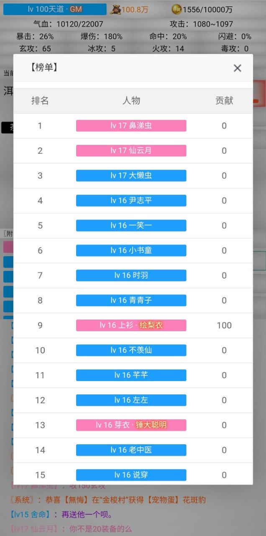The width and height of the screenshot is (266, 536).
Task: Tap the lv 100天道 GM name badge
Action: pos(55,9)
